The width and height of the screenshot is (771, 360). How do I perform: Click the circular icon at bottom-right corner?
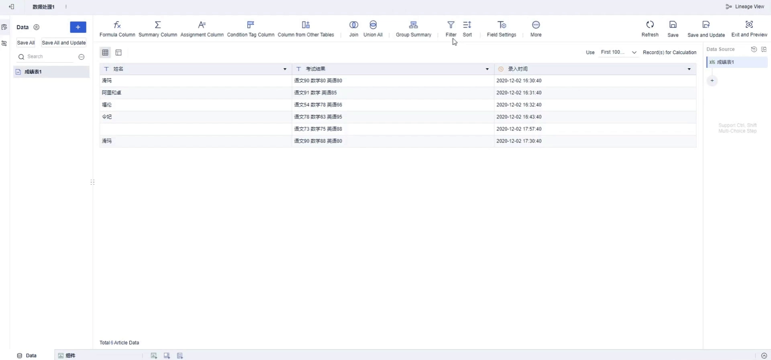tap(764, 356)
